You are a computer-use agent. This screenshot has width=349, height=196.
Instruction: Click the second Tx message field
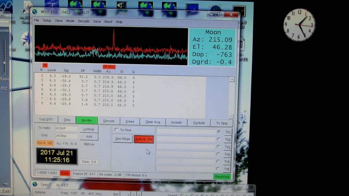[x=186, y=139]
